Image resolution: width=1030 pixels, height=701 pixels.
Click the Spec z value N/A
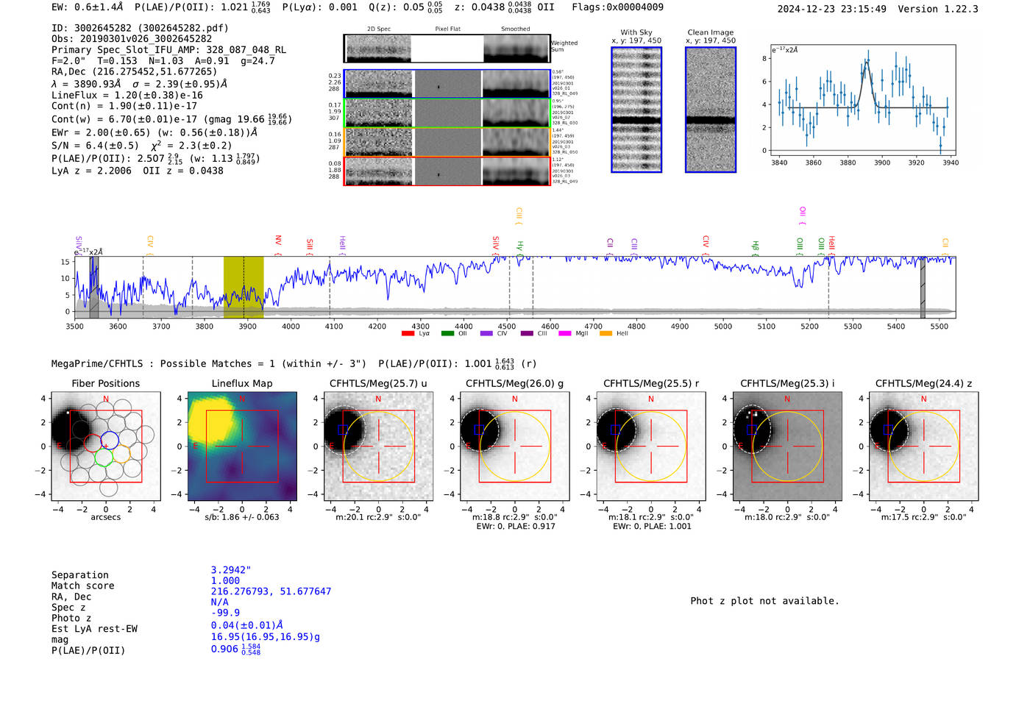pyautogui.click(x=219, y=602)
